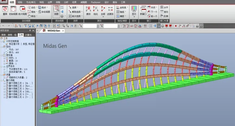The width and height of the screenshot is (235, 126).
Task: Click the 水平 horizontal tile button
Action: (164, 7)
